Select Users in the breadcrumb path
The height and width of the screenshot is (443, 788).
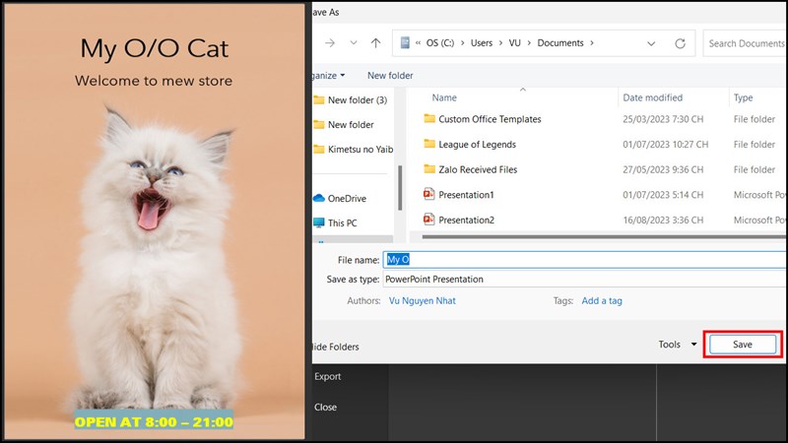click(x=482, y=43)
